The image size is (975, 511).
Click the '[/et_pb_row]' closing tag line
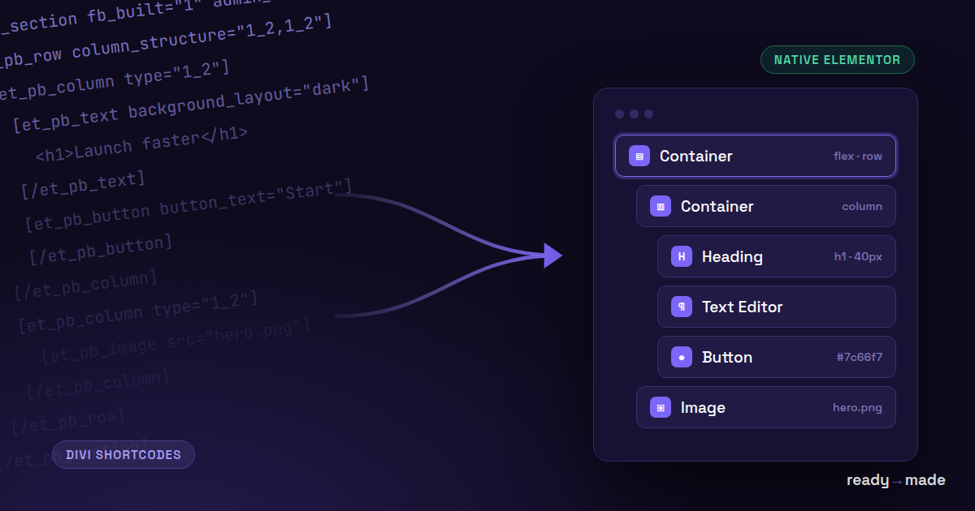click(x=68, y=422)
